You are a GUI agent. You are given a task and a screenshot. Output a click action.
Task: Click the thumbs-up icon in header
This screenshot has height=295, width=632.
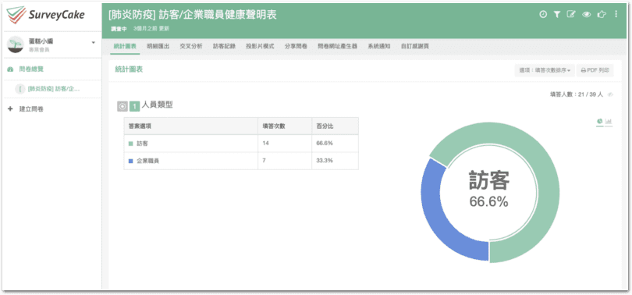tap(602, 15)
